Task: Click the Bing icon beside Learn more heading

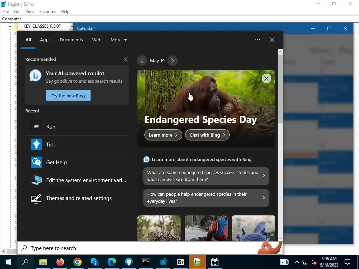Action: [x=146, y=159]
